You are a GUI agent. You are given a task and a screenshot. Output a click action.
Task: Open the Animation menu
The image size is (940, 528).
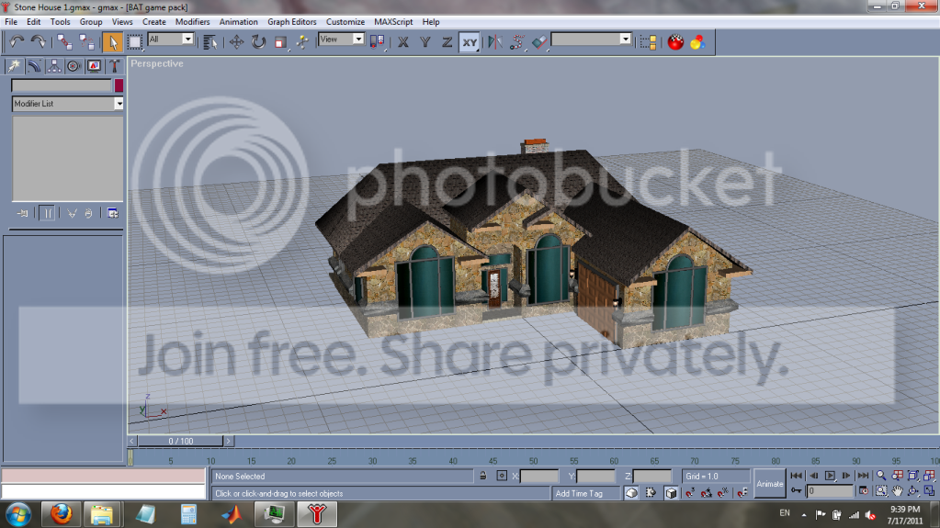click(x=239, y=21)
